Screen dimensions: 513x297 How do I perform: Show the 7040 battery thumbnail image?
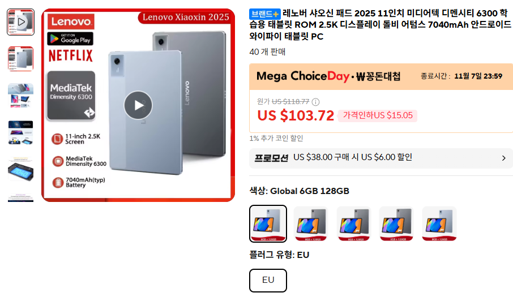pyautogui.click(x=20, y=169)
